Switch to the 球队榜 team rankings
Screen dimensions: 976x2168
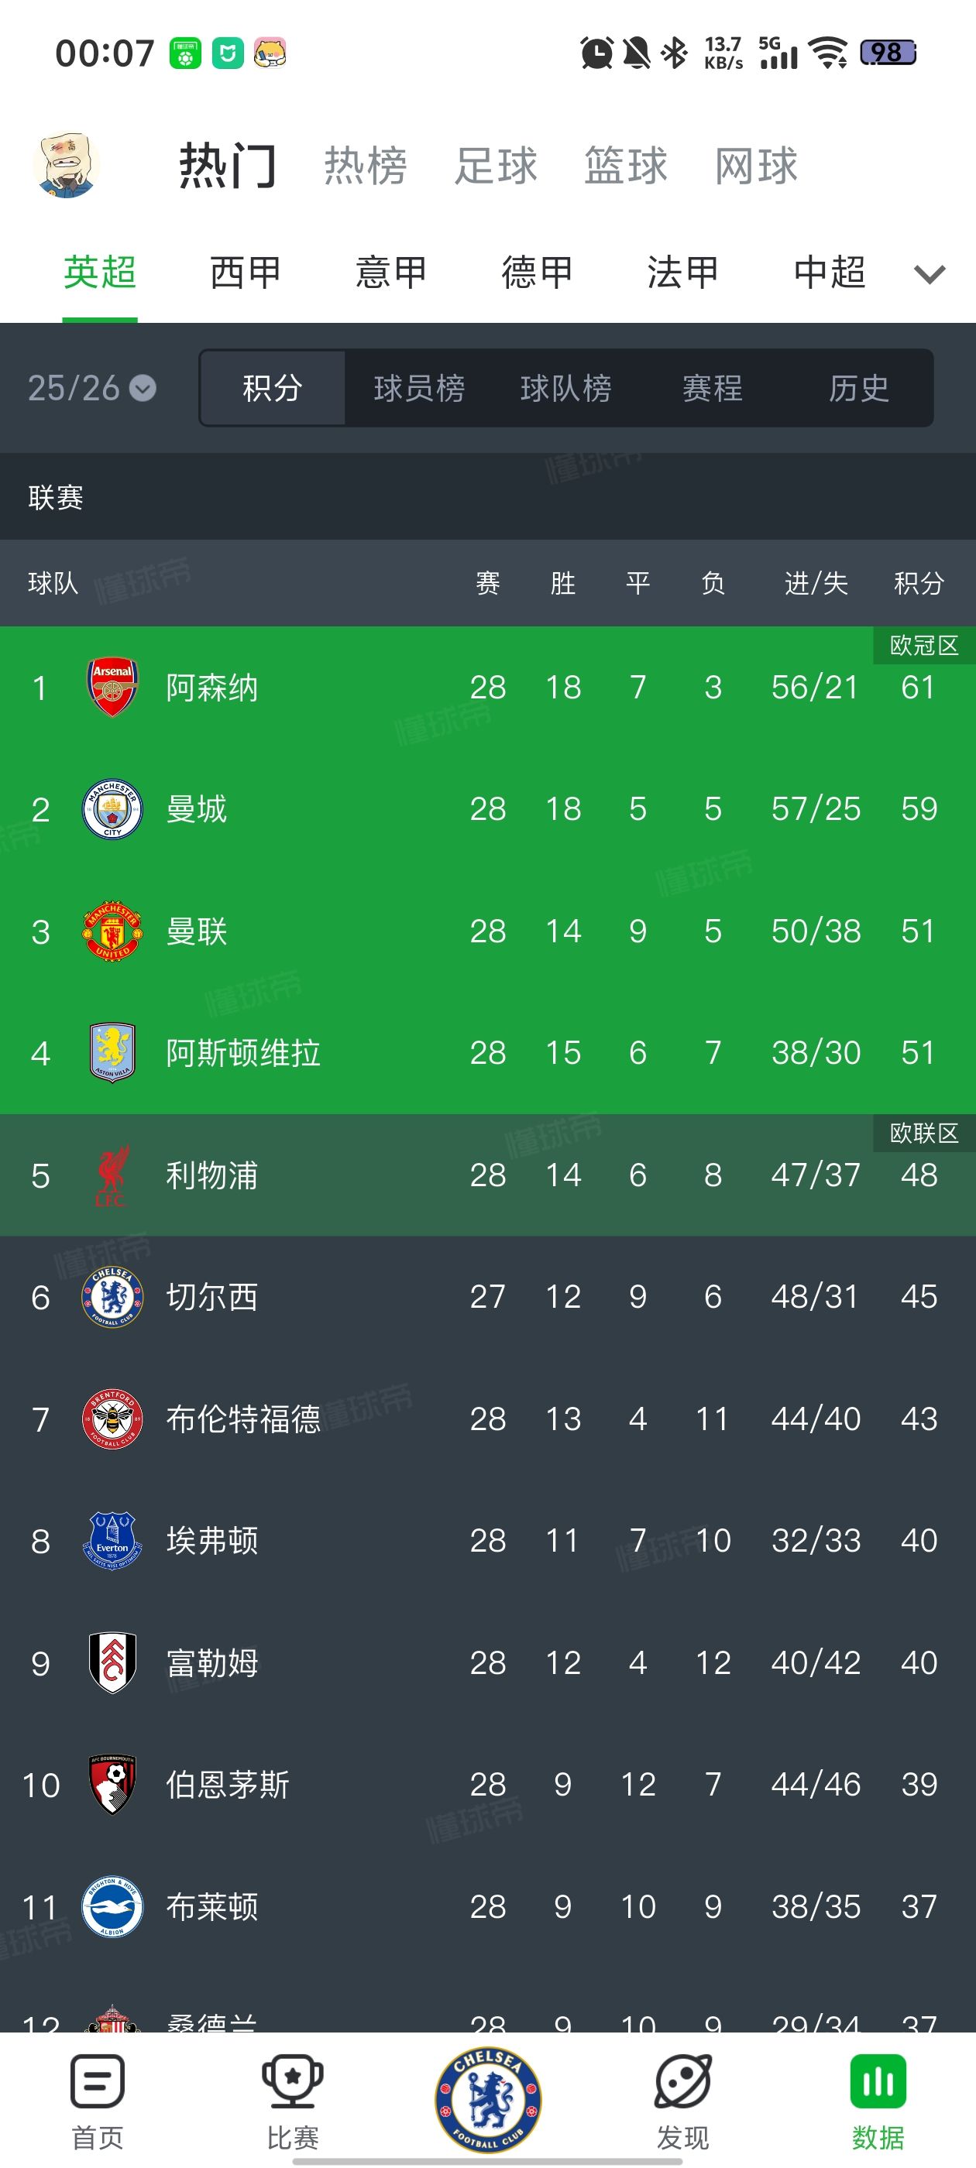coord(565,388)
